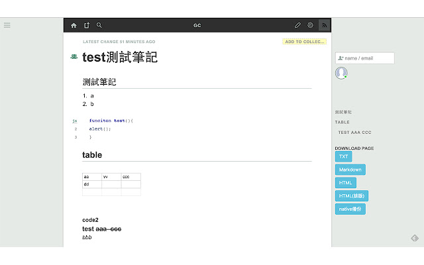Image resolution: width=424 pixels, height=265 pixels.
Task: Click the 測試筆記 section heading
Action: pyautogui.click(x=99, y=81)
